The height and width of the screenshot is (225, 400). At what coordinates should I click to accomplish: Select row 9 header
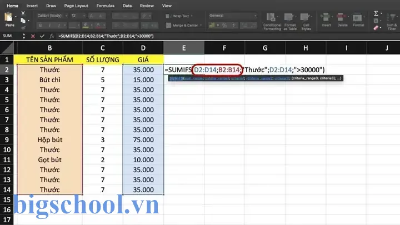[x=7, y=140]
